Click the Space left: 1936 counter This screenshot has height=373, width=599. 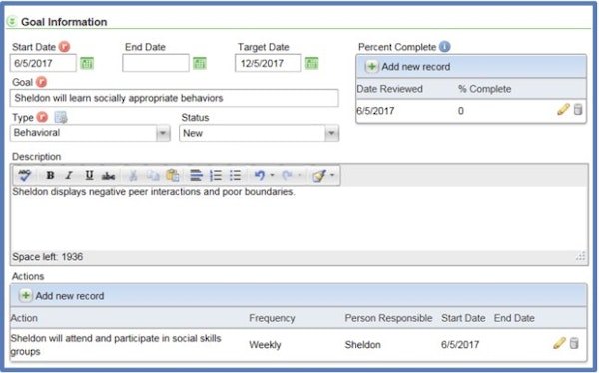pyautogui.click(x=47, y=257)
